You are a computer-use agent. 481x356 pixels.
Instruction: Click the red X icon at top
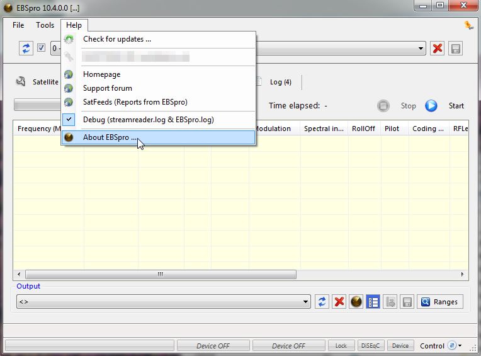[x=437, y=48]
